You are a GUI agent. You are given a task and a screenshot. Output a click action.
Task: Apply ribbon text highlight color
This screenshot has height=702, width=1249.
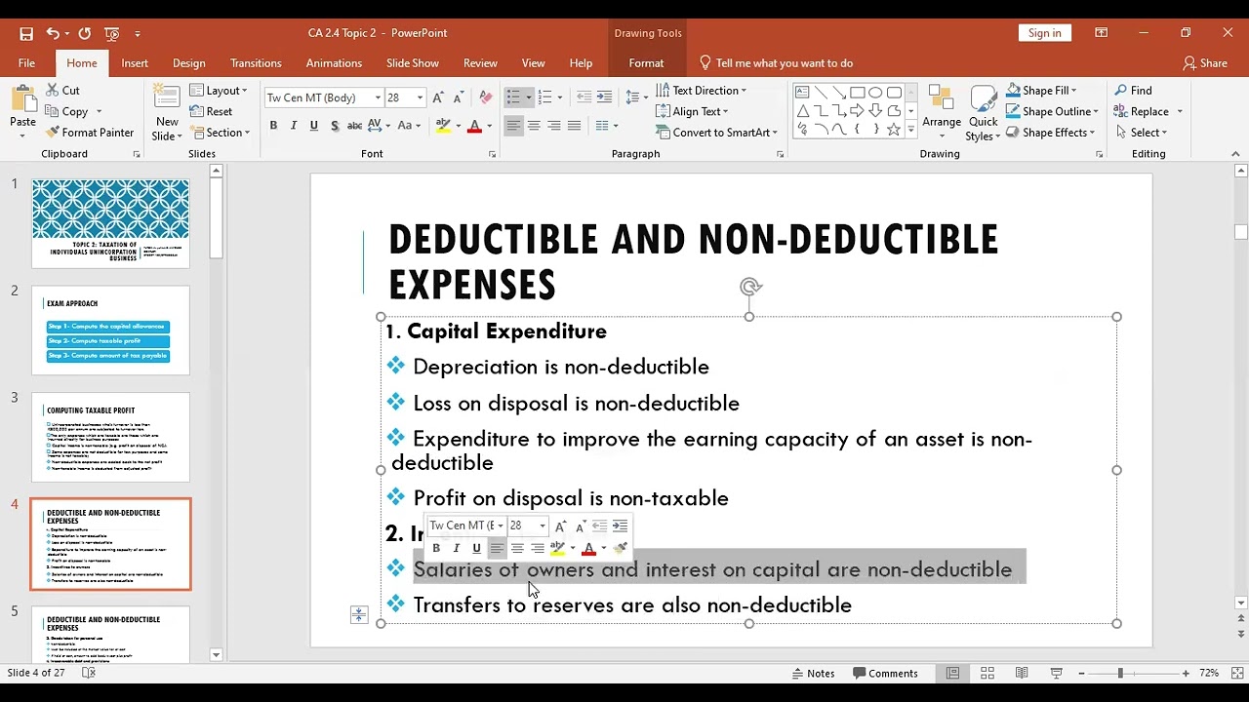[x=443, y=126]
